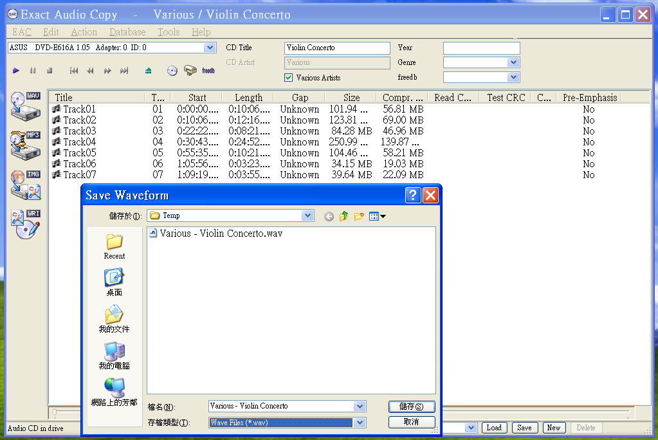Open 桌面 desktop location in dialog
Image resolution: width=658 pixels, height=440 pixels.
[x=114, y=282]
